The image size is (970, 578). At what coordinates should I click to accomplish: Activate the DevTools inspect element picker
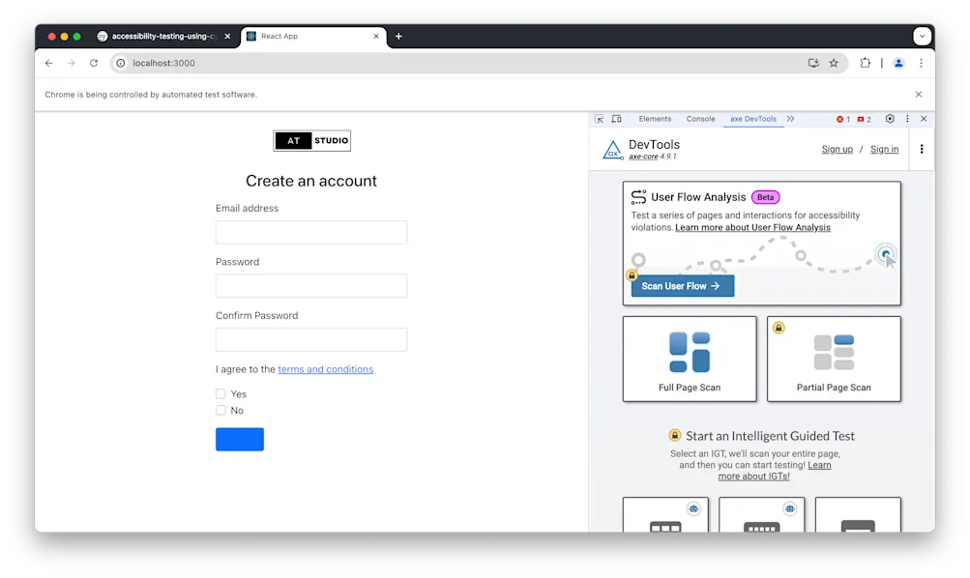(x=599, y=119)
